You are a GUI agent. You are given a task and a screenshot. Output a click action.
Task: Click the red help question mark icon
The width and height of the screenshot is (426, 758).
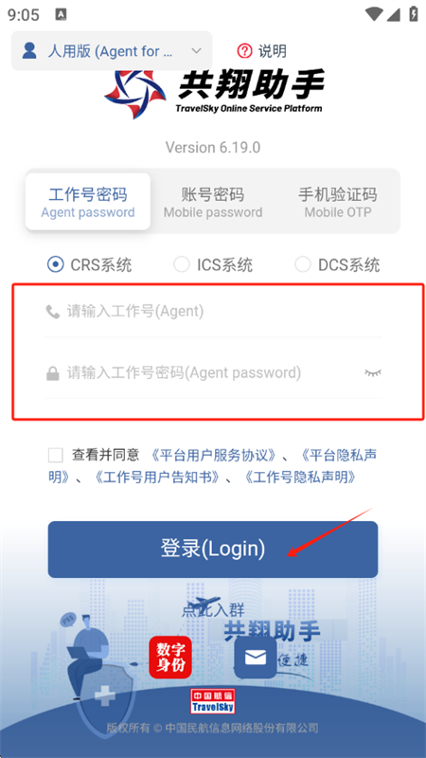pos(245,51)
